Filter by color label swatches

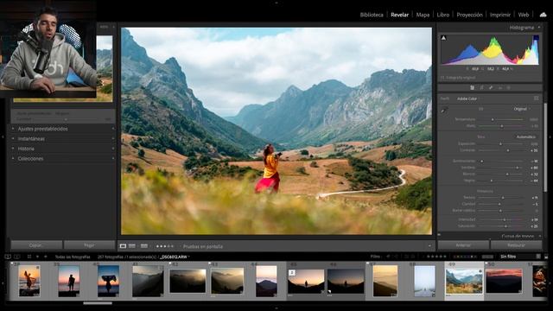click(465, 257)
